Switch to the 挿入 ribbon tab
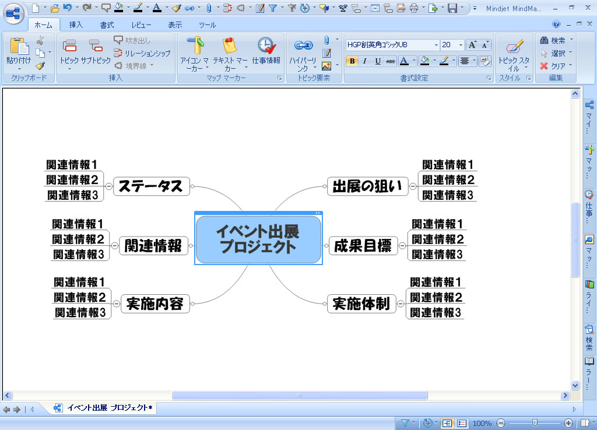This screenshot has height=430, width=597. click(x=76, y=25)
